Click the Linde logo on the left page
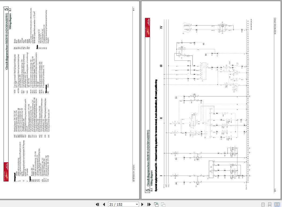This screenshot has height=207, width=282. click(6, 172)
